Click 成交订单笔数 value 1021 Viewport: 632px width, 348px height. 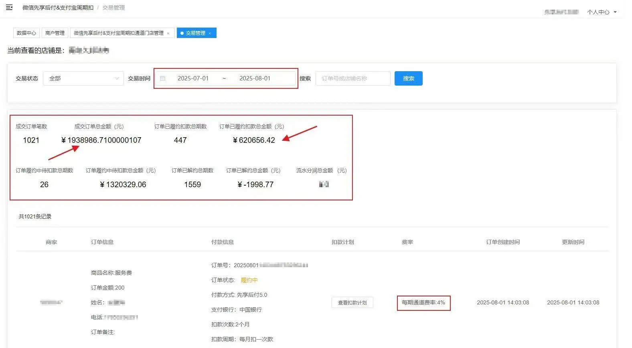pyautogui.click(x=31, y=140)
